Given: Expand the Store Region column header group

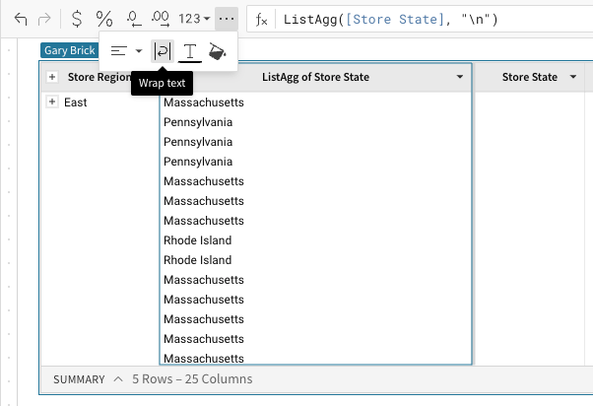Looking at the screenshot, I should click(x=52, y=77).
